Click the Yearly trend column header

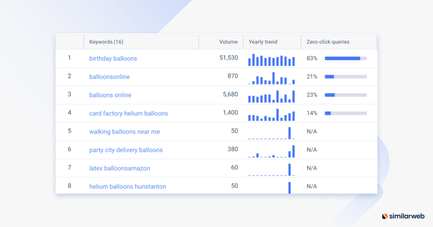tap(263, 42)
